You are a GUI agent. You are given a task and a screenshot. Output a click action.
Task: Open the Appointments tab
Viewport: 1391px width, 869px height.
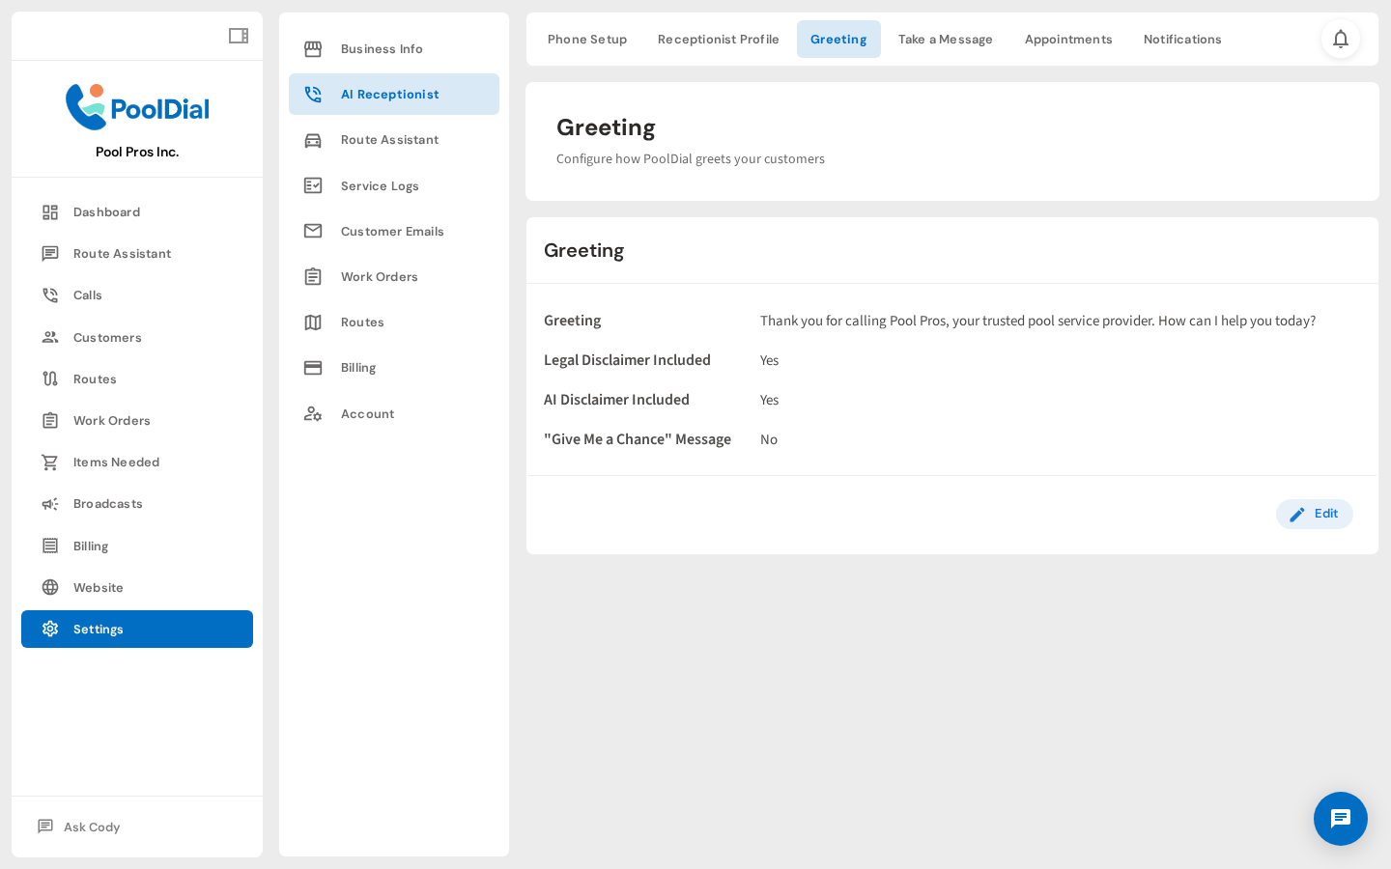pos(1068,39)
